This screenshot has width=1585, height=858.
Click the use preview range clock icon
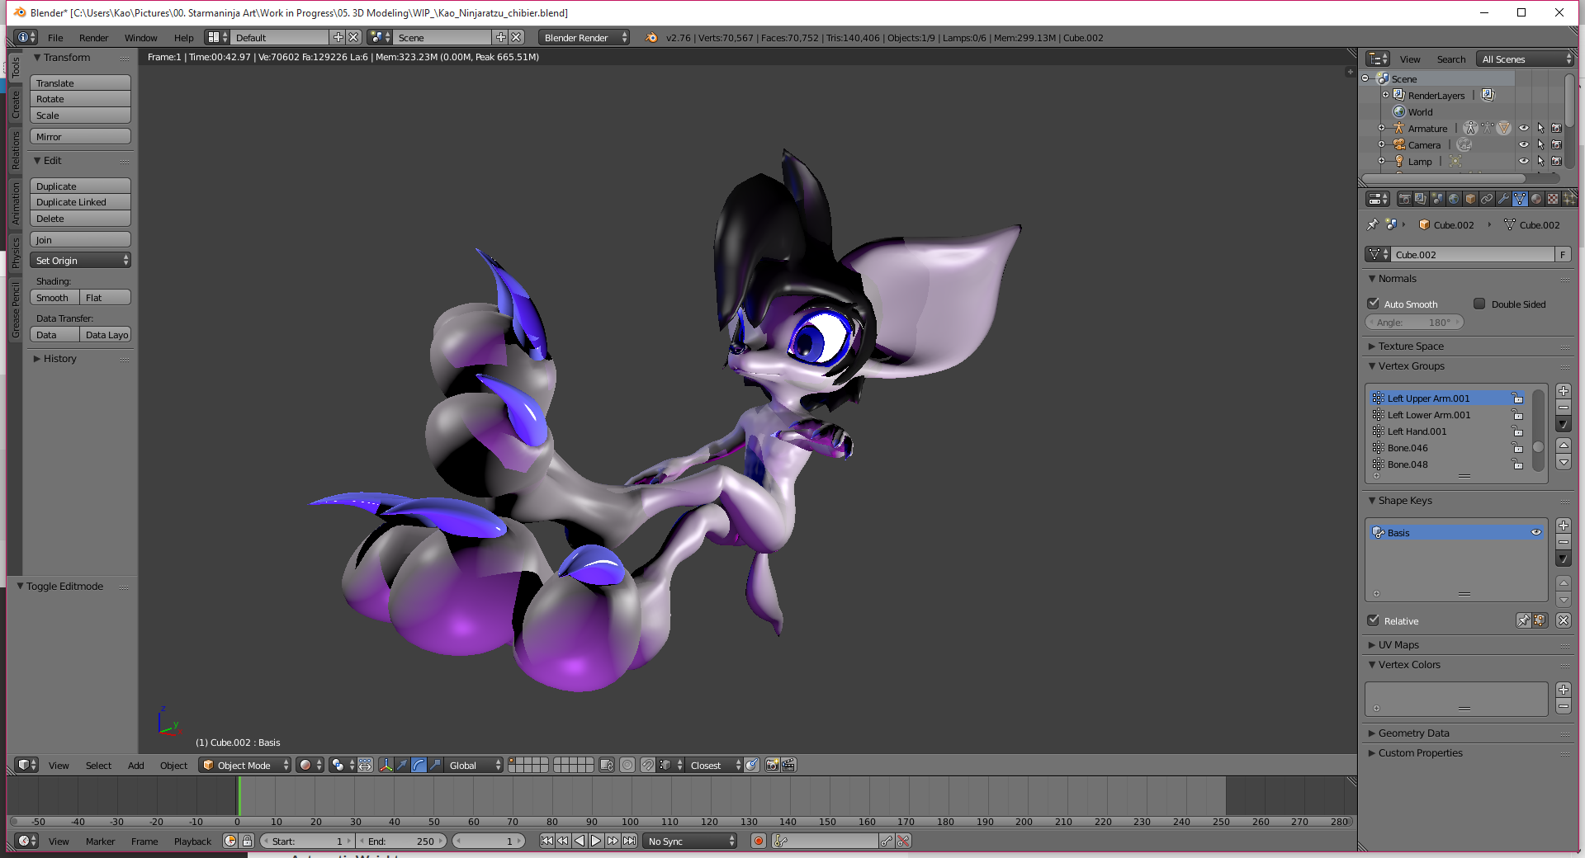pyautogui.click(x=230, y=841)
